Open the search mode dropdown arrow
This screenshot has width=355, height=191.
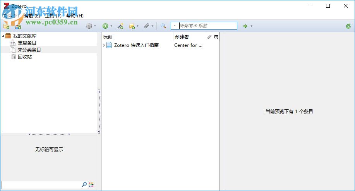[x=175, y=25]
